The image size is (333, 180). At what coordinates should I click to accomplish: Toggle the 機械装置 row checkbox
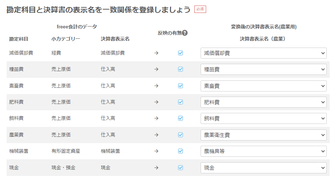point(181,151)
